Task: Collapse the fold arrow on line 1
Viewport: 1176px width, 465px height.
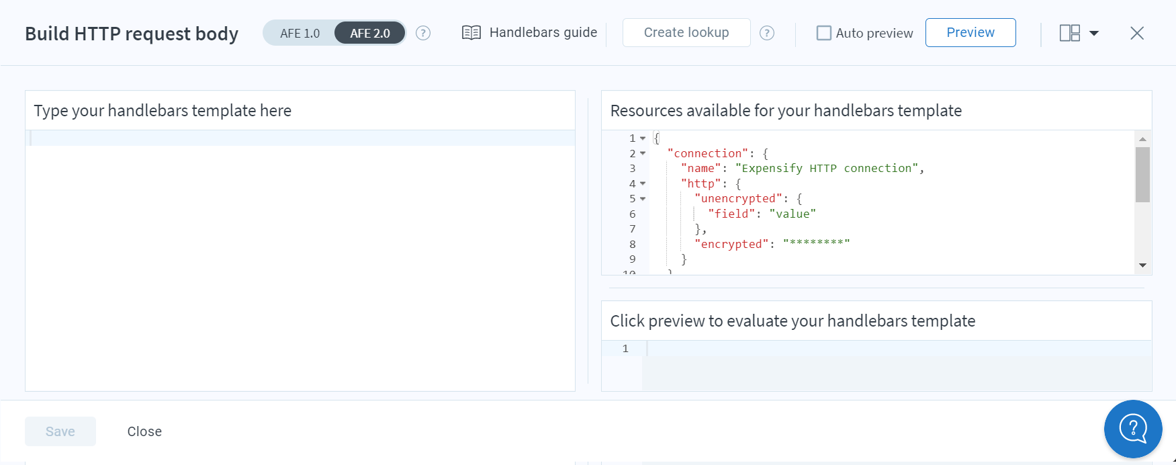Action: (x=643, y=138)
